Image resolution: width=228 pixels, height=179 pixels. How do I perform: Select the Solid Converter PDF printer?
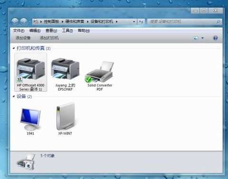click(100, 76)
